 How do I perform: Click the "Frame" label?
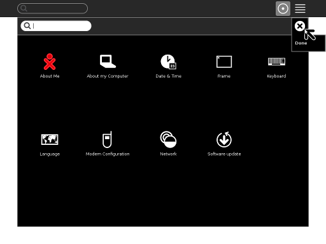pos(224,76)
